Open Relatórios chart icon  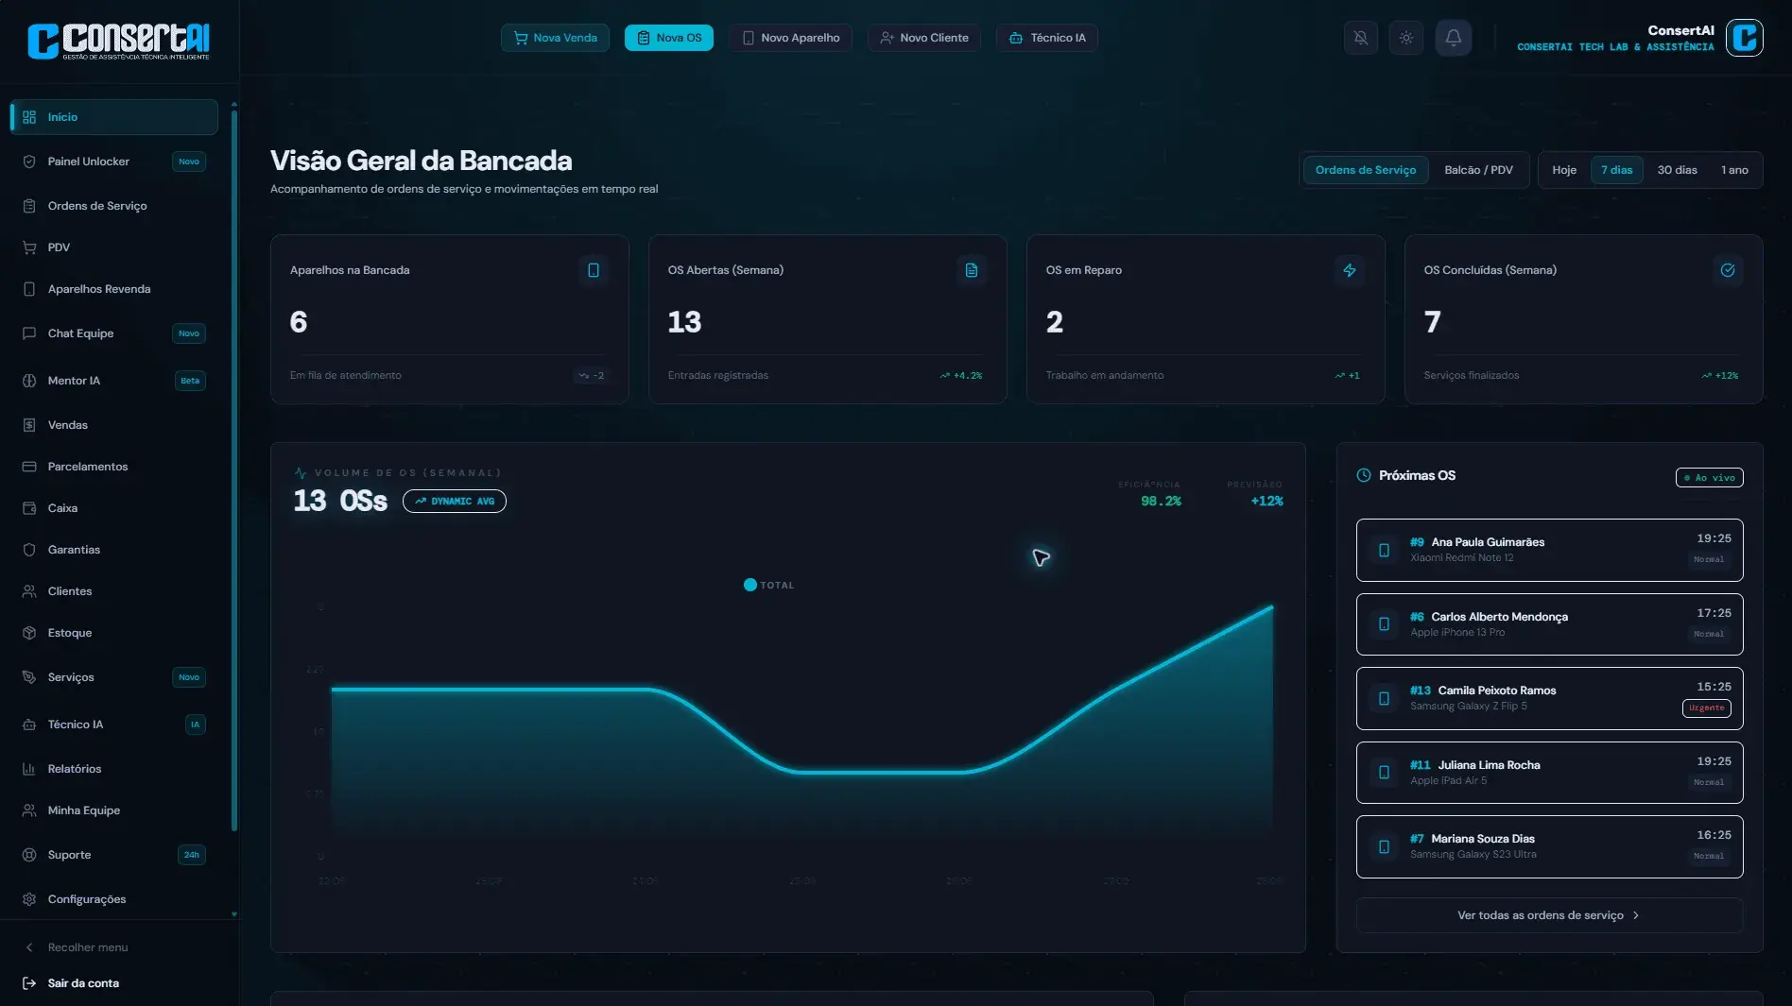(x=29, y=769)
